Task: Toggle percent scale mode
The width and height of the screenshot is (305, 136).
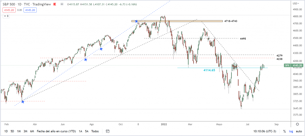Action: [284, 131]
